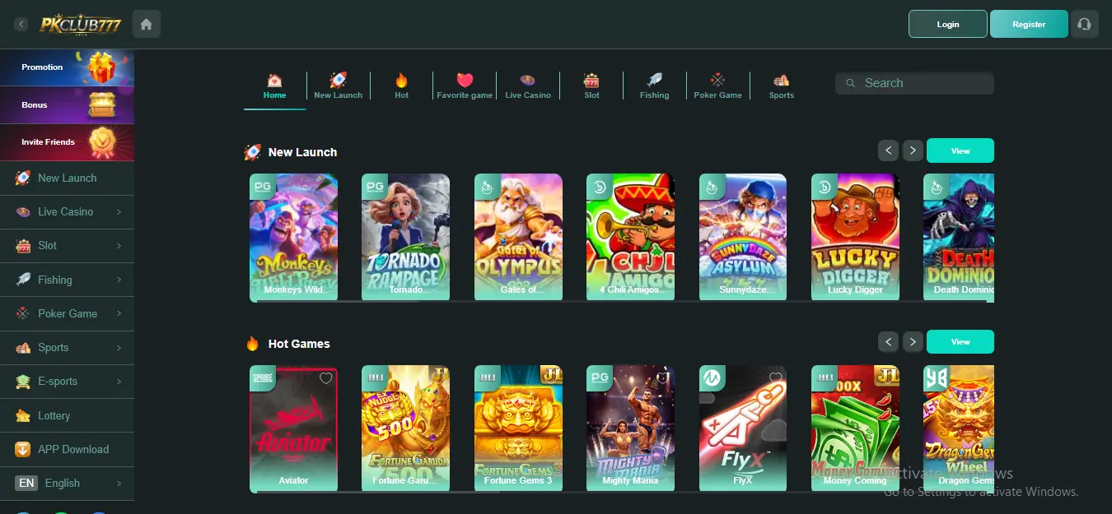Viewport: 1112px width, 514px height.
Task: Open the Monkeys Wild game card
Action: 293,237
